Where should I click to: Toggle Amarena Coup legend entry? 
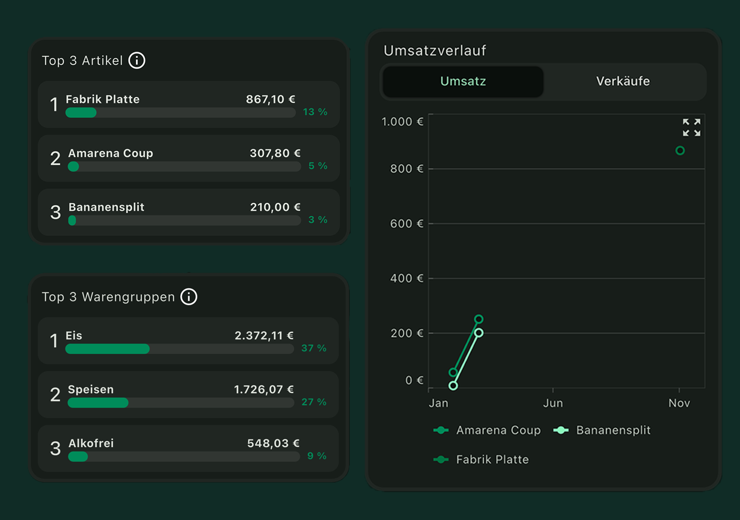(487, 430)
